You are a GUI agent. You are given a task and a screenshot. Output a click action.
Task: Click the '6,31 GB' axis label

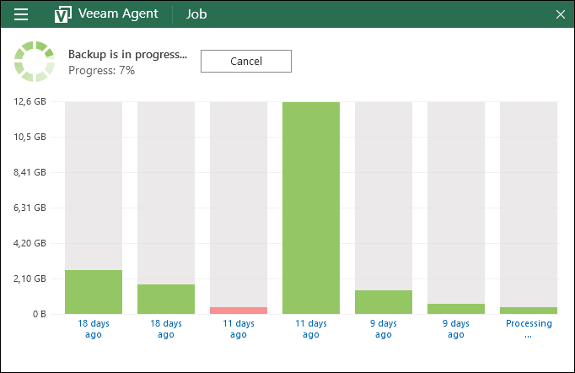pyautogui.click(x=30, y=208)
